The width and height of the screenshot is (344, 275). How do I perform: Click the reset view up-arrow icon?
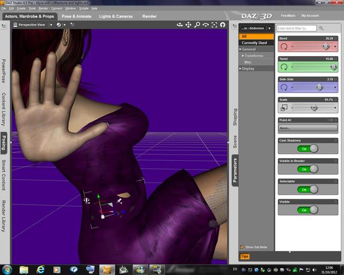(x=222, y=25)
